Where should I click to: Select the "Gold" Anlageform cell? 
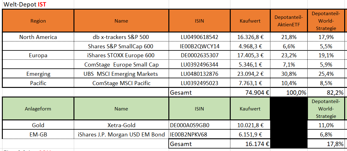coord(38,125)
